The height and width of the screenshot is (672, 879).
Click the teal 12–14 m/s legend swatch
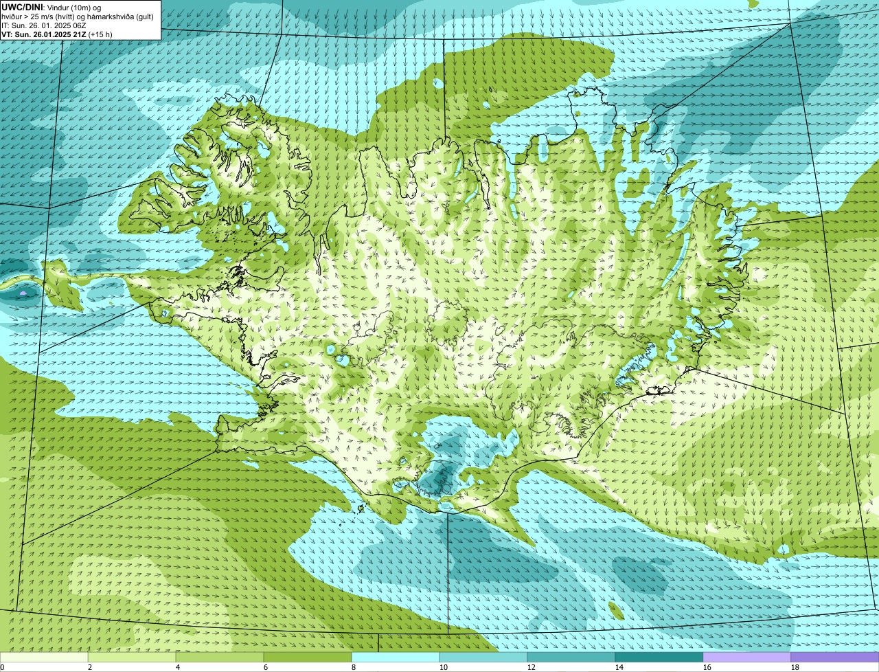[x=571, y=657]
